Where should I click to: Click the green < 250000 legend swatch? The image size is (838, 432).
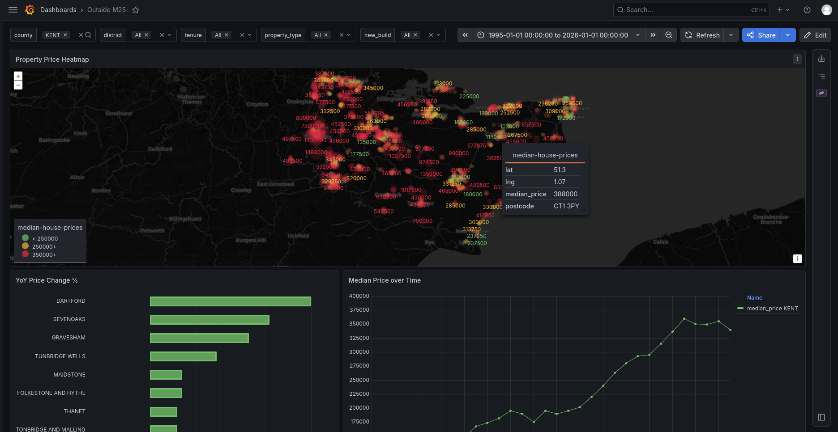[x=25, y=238]
